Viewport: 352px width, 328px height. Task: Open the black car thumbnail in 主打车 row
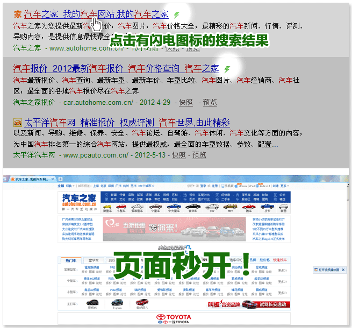pyautogui.click(x=92, y=303)
